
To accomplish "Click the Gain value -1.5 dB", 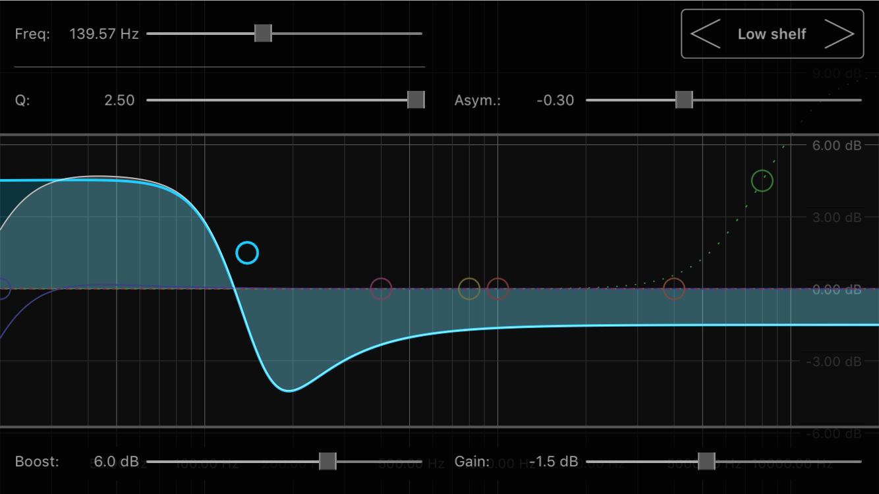I will [x=553, y=462].
